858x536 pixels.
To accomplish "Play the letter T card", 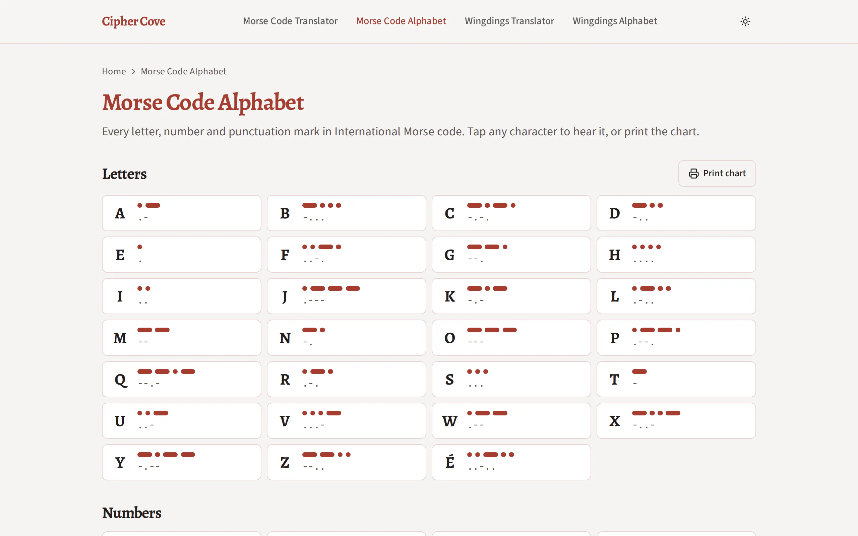I will (x=676, y=379).
